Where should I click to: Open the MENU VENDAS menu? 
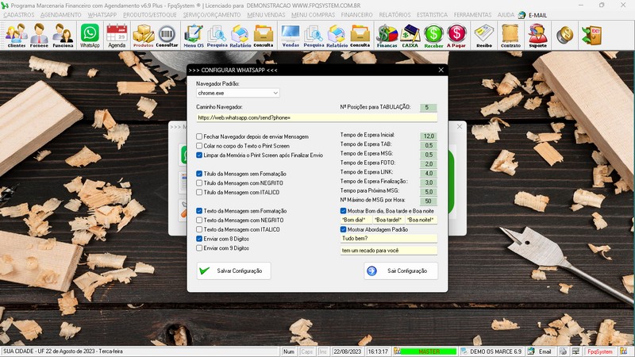(x=266, y=15)
